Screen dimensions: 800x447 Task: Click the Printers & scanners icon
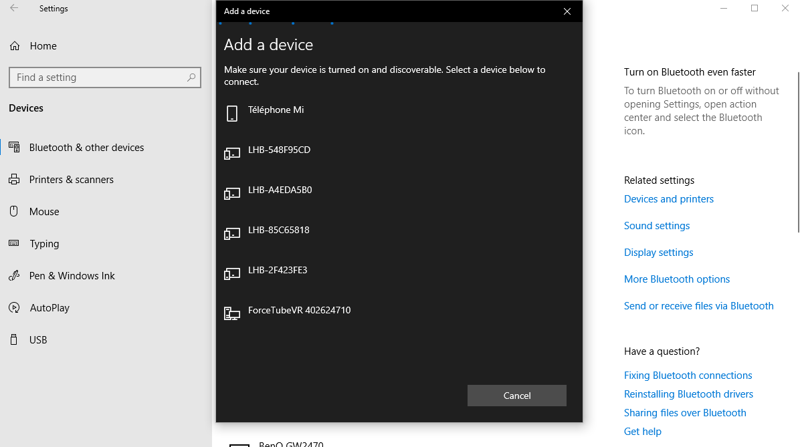(x=14, y=180)
